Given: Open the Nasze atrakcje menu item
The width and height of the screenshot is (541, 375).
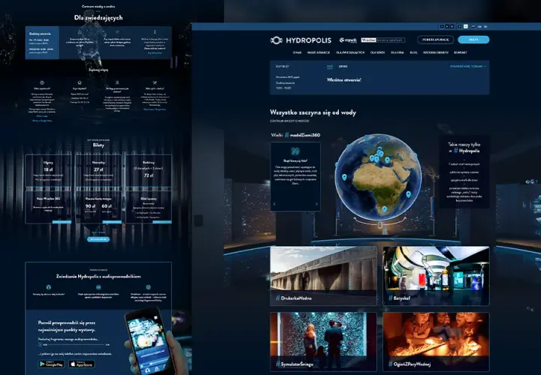Looking at the screenshot, I should [x=319, y=52].
